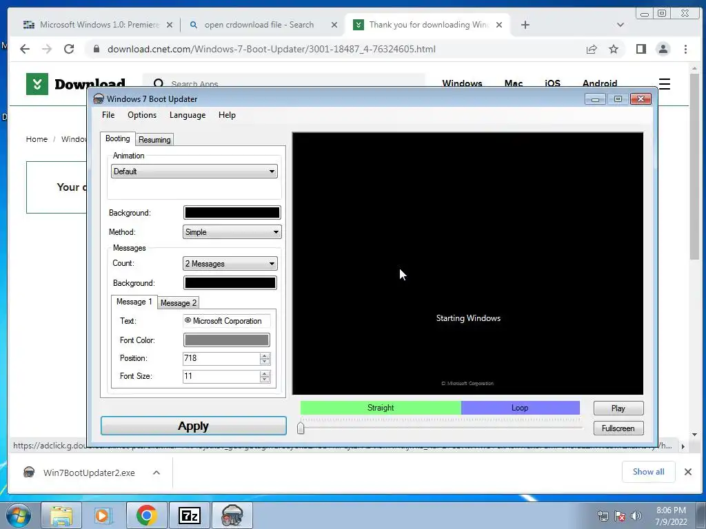Increase Font Size with up arrow

(265, 373)
